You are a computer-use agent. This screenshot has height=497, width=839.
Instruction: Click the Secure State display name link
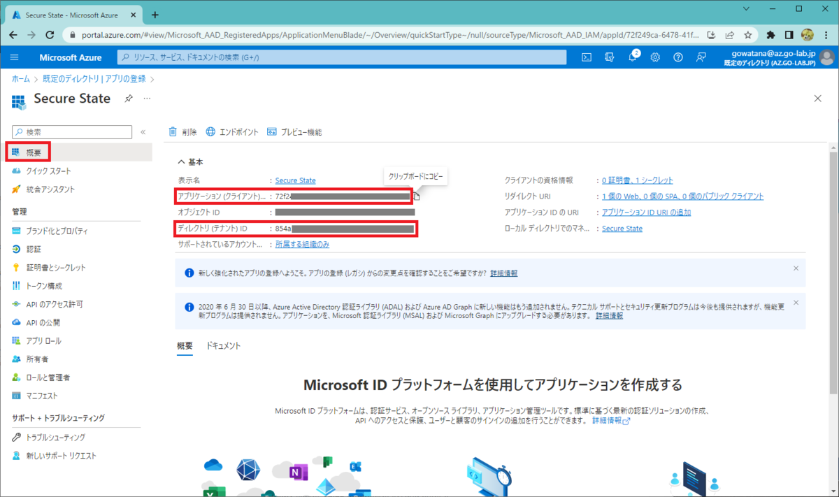(x=295, y=180)
